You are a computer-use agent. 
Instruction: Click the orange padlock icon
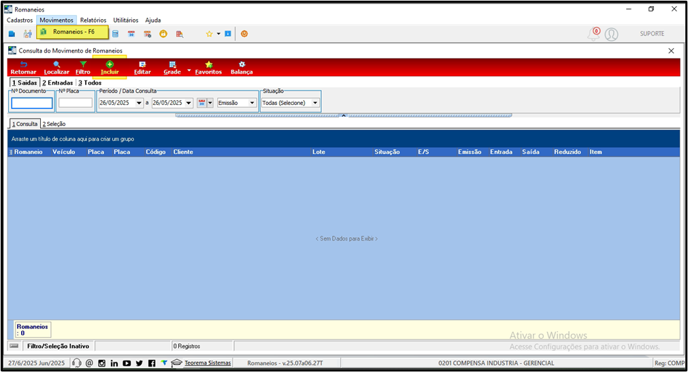point(163,34)
